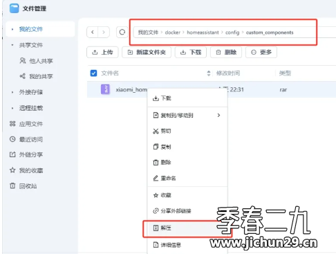Image resolution: width=336 pixels, height=254 pixels.
Task: Open 最近访问 in the sidebar
Action: pos(31,139)
